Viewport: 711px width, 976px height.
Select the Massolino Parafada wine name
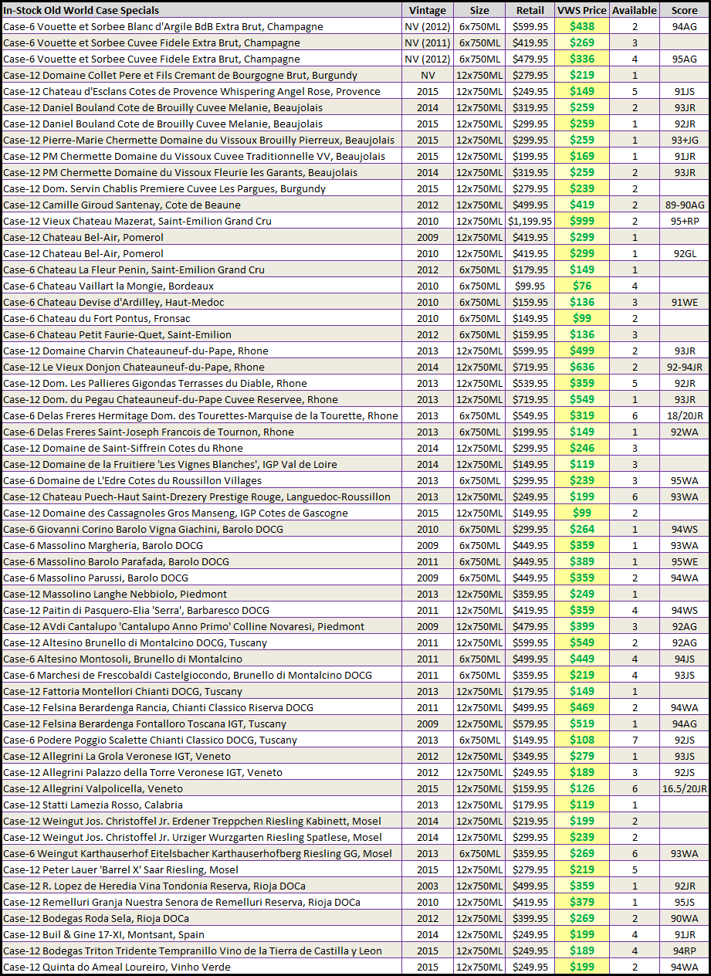[116, 562]
